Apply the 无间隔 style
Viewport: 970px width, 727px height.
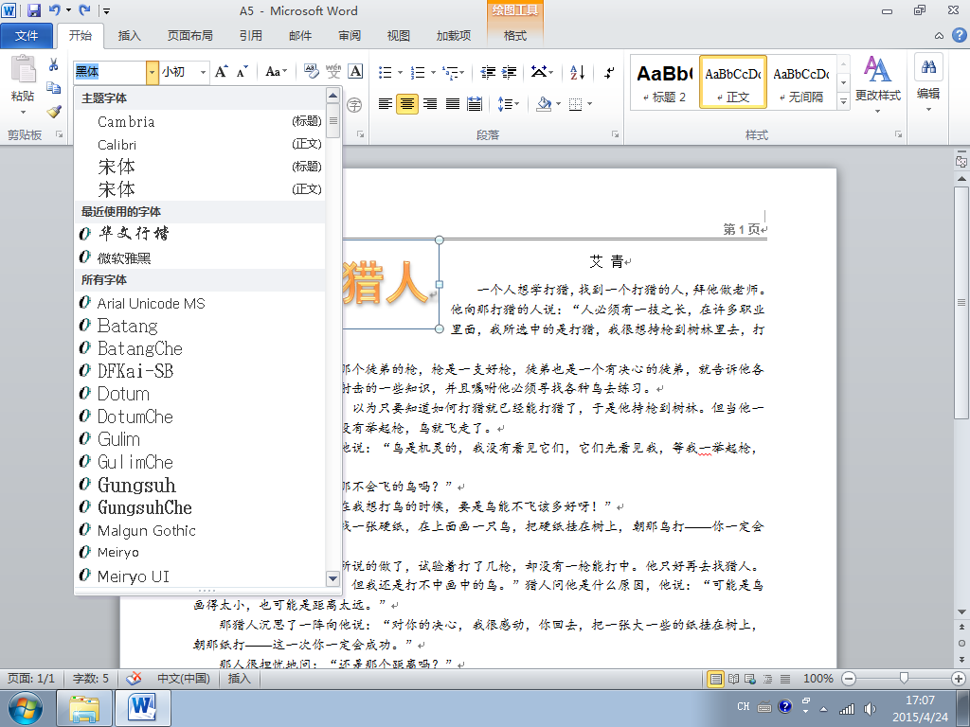pyautogui.click(x=801, y=82)
